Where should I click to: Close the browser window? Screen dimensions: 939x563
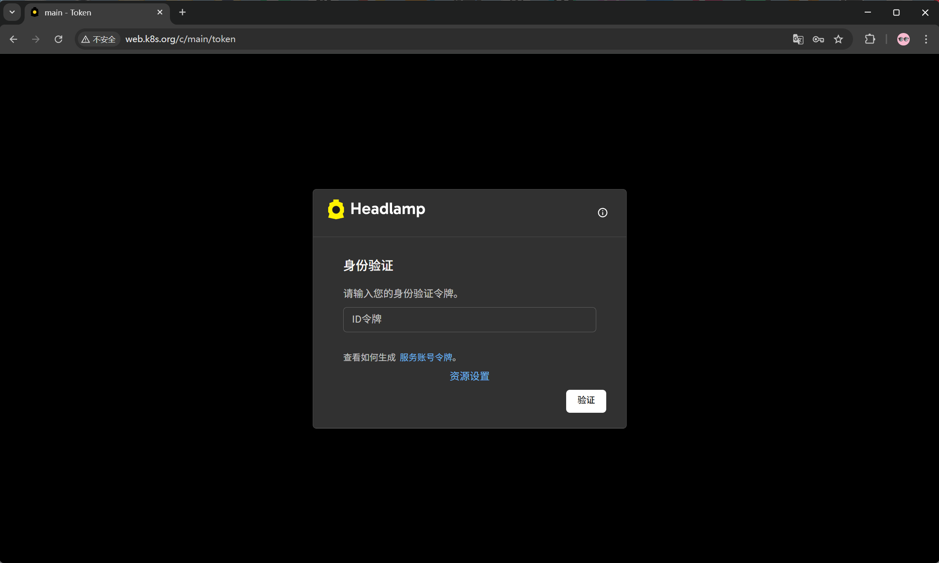(925, 13)
